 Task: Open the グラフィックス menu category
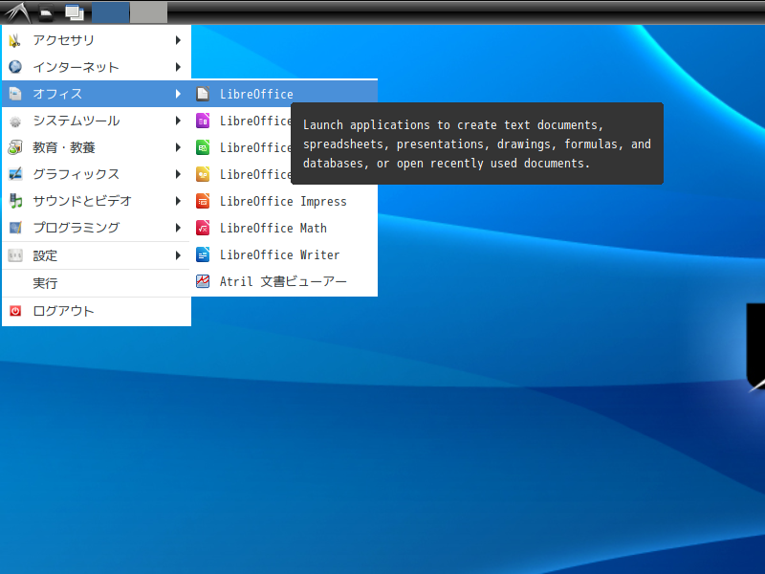point(76,174)
